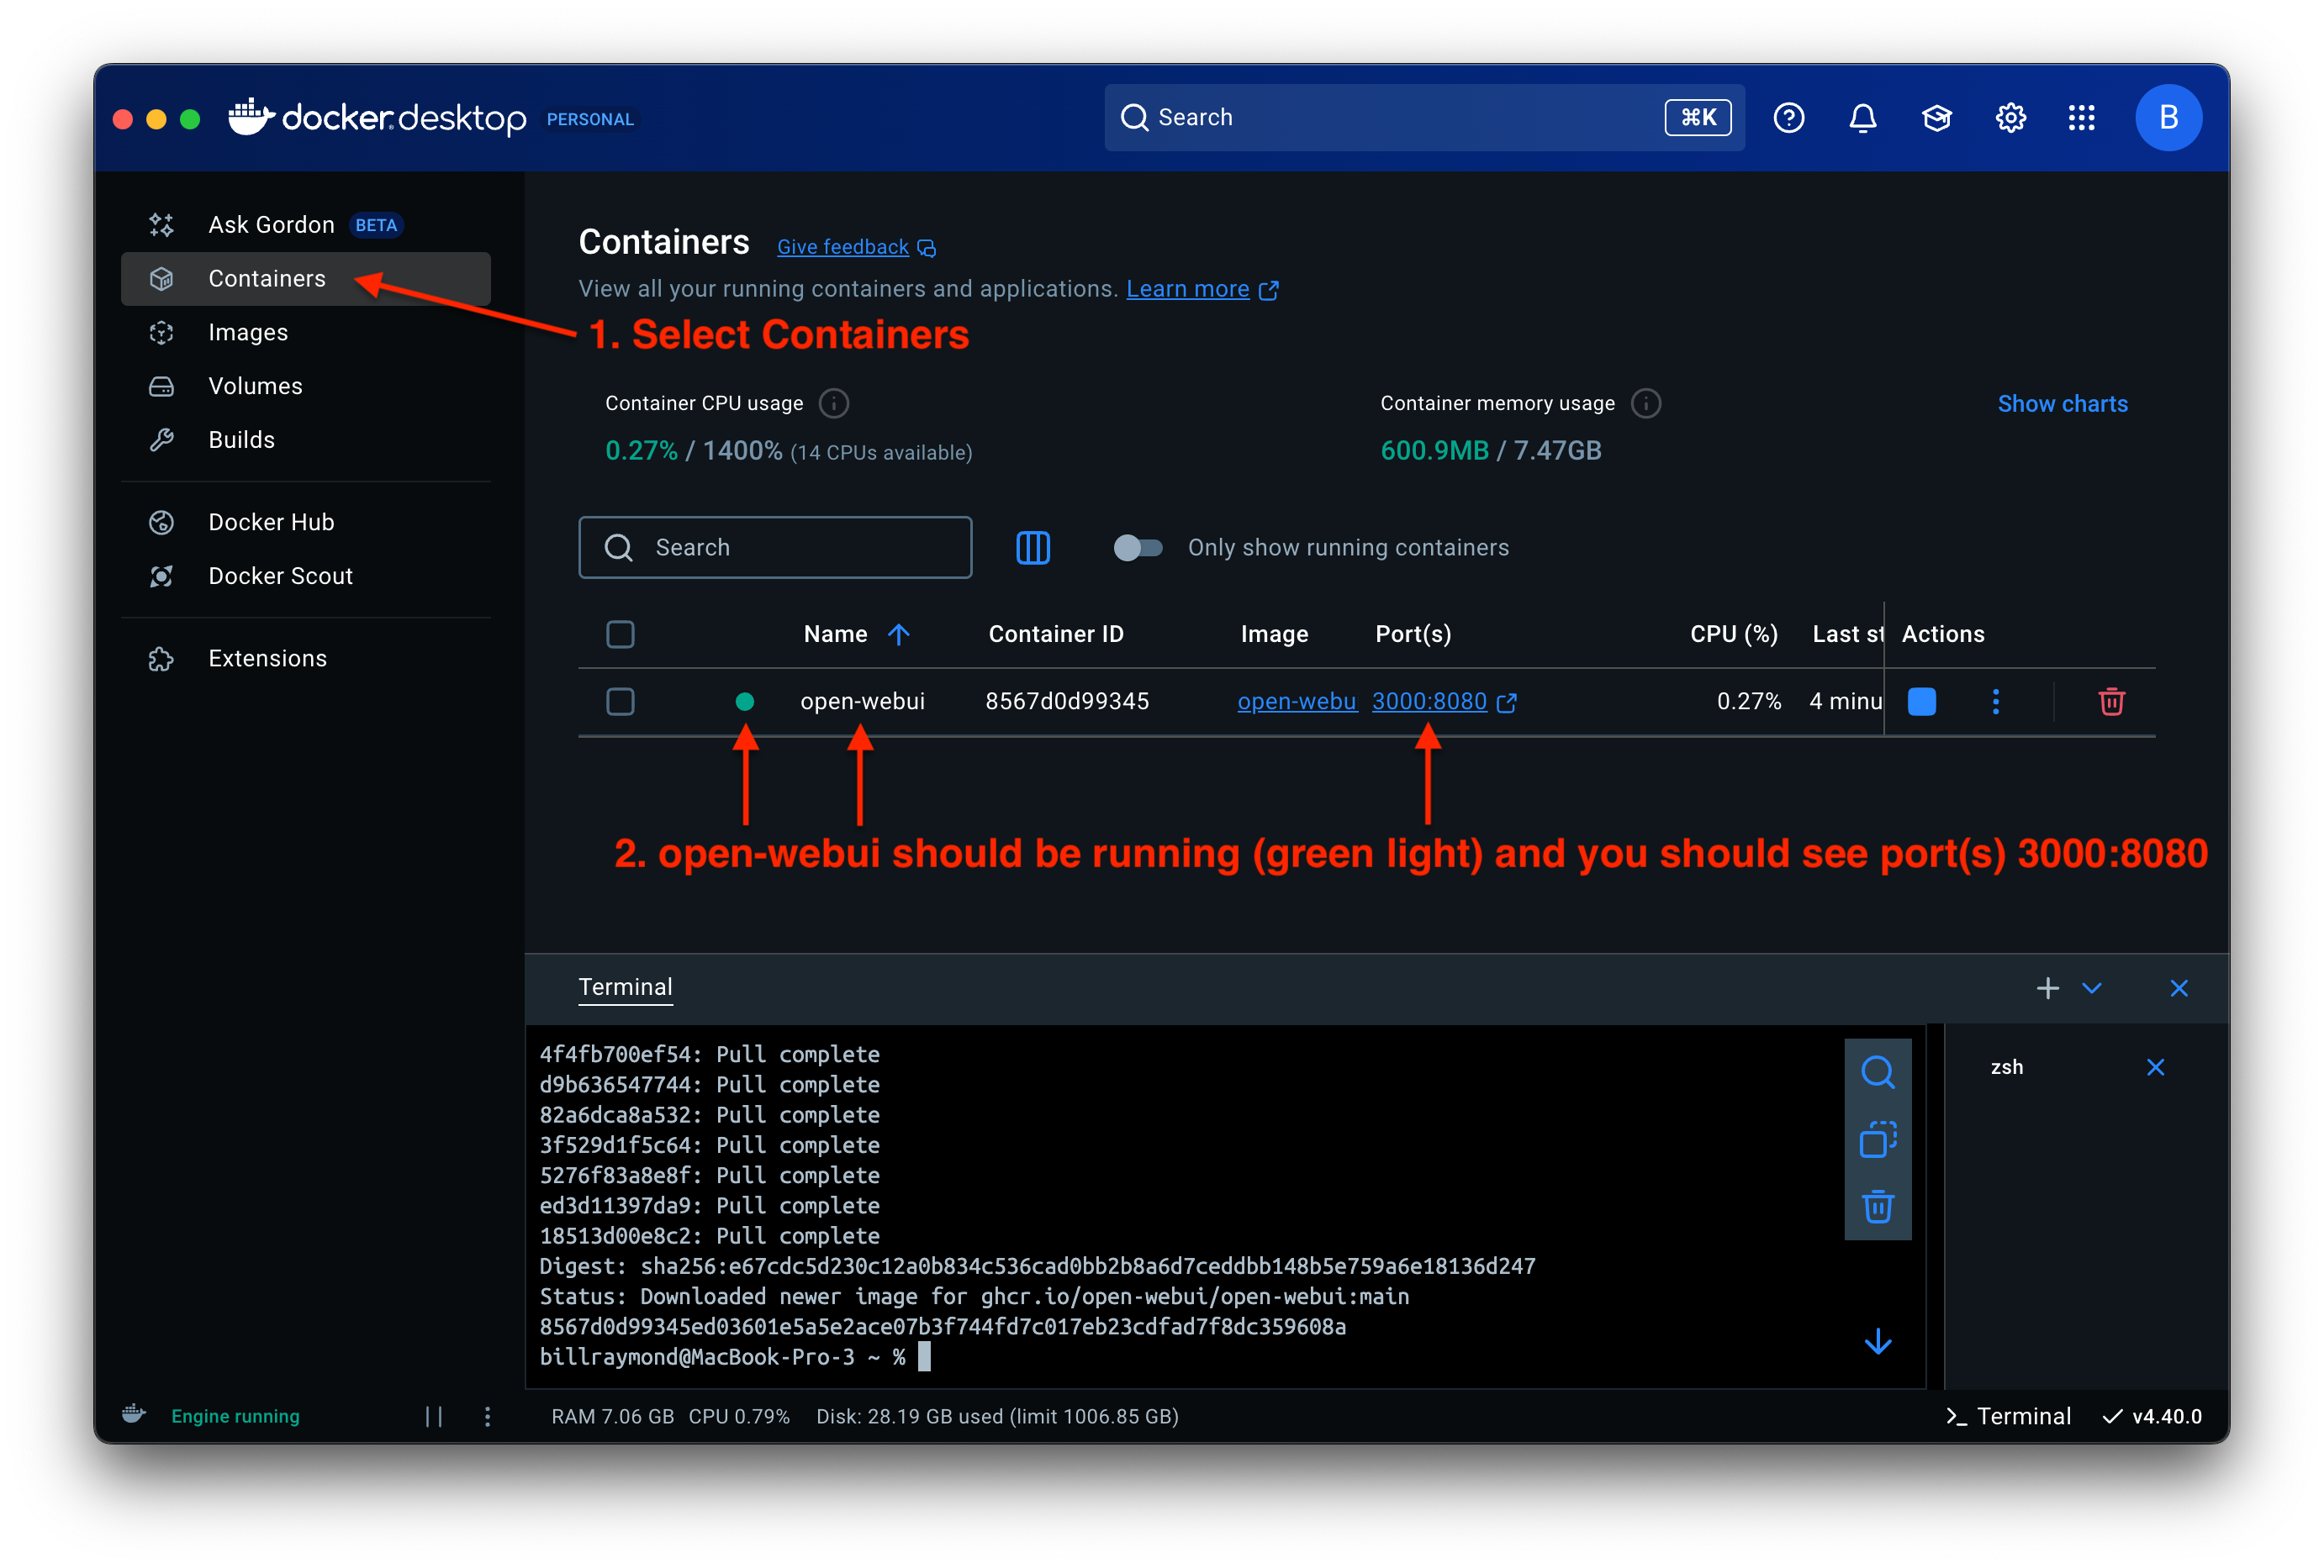2324x1568 pixels.
Task: Open the notifications bell
Action: [1862, 118]
